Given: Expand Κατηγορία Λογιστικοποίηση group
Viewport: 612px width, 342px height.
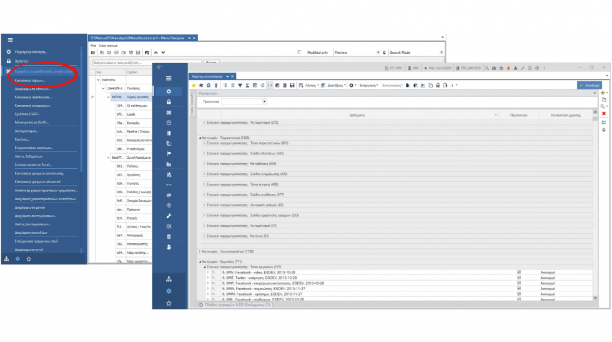Looking at the screenshot, I should [x=200, y=252].
